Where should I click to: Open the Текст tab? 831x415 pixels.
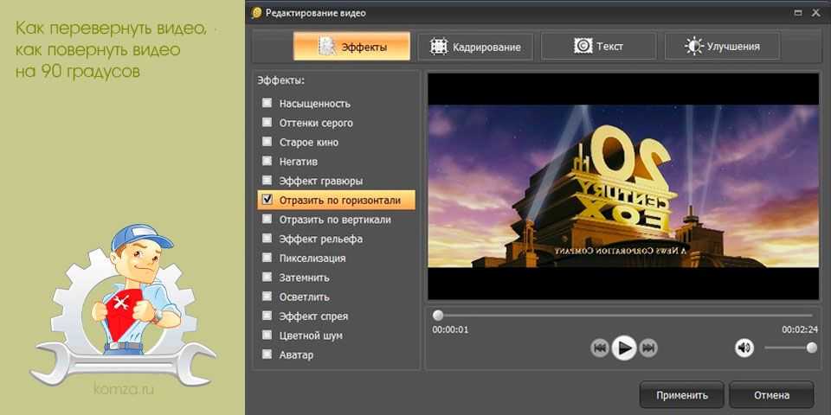[x=599, y=47]
